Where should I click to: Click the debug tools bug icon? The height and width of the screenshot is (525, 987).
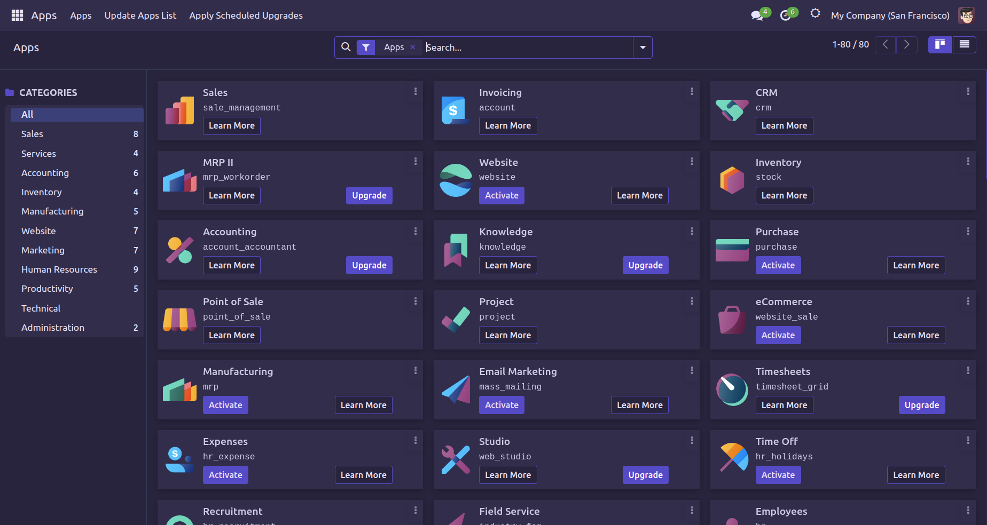pos(815,13)
